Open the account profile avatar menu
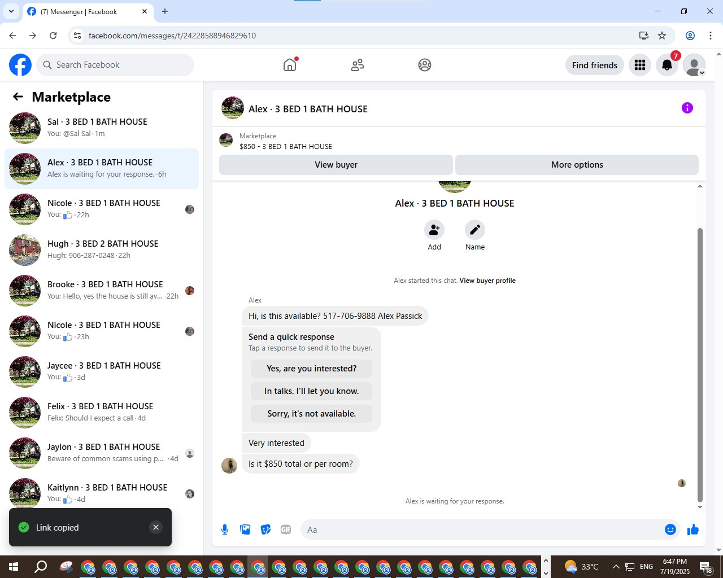Screen dimensions: 723x578 pyautogui.click(x=694, y=65)
